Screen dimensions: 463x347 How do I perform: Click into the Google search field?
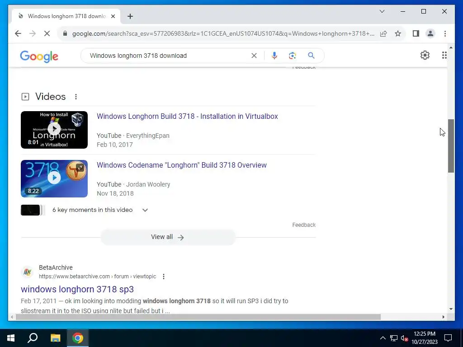[168, 56]
